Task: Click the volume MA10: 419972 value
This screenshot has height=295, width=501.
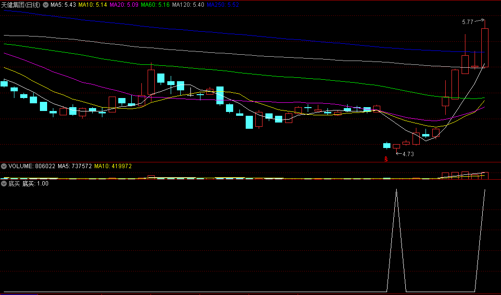Action: click(113, 166)
